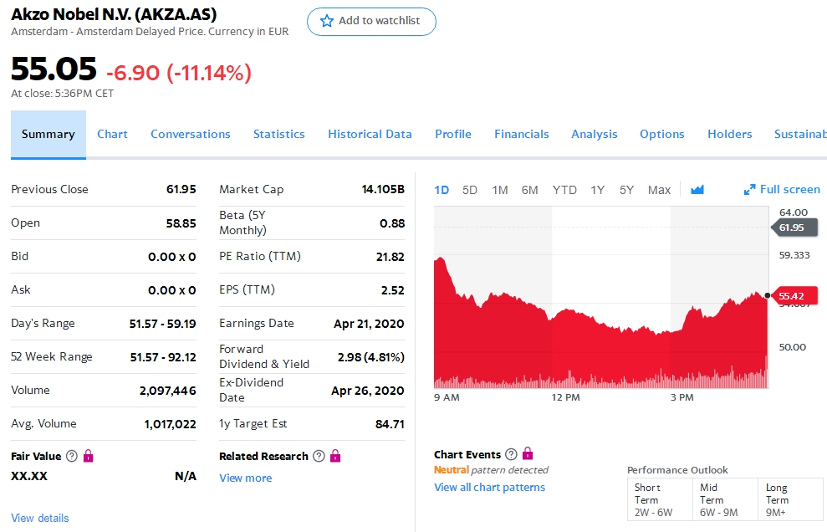827x532 pixels.
Task: Set chart range to YTD
Action: point(564,190)
